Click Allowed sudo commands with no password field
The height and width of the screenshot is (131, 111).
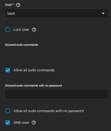click(x=56, y=94)
